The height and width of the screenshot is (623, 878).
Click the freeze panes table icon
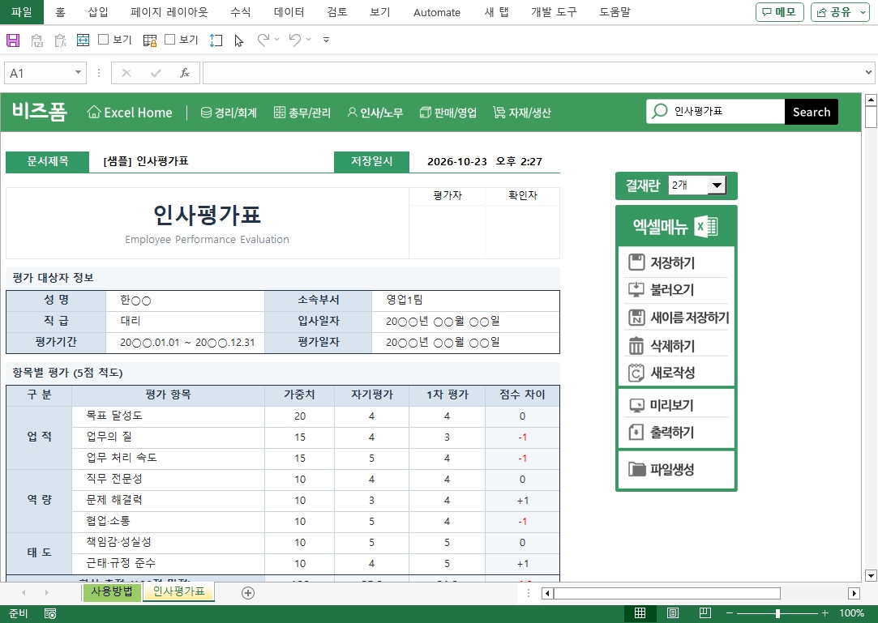(150, 41)
